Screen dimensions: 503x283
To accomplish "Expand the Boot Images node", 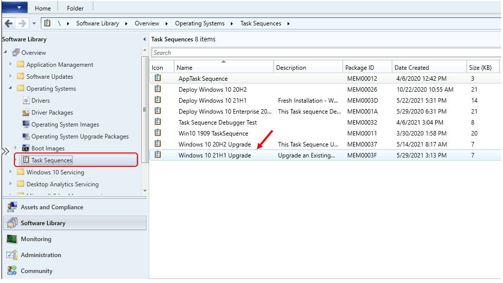I will coord(15,147).
